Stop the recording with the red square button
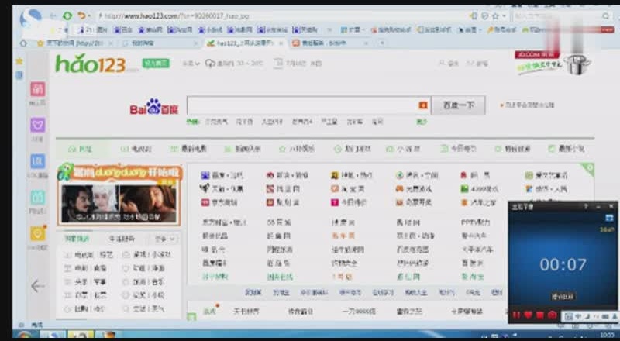This screenshot has width=620, height=341. pos(540,315)
